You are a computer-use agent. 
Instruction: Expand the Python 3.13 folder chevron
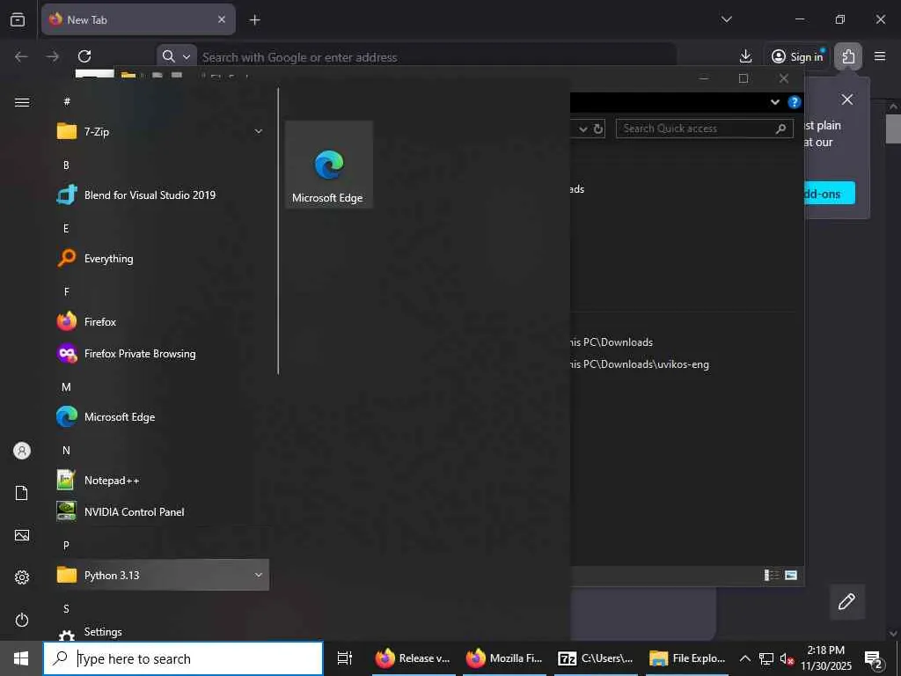coord(259,575)
